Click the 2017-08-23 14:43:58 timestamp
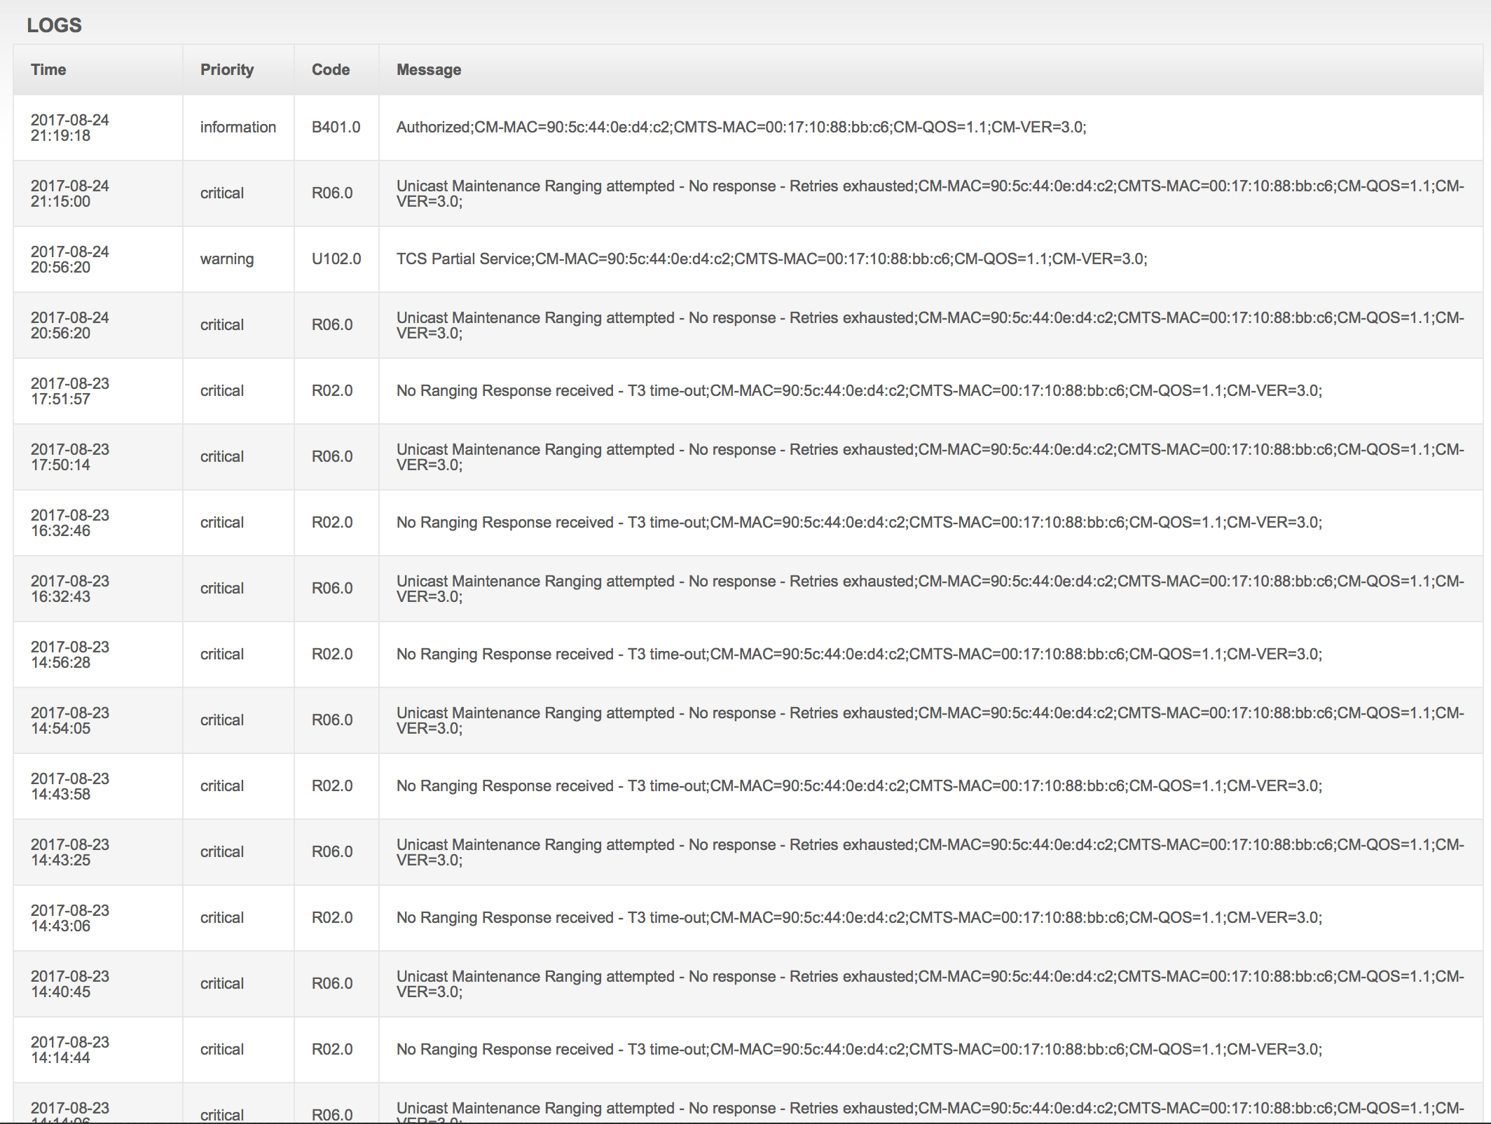The image size is (1491, 1124). point(69,786)
